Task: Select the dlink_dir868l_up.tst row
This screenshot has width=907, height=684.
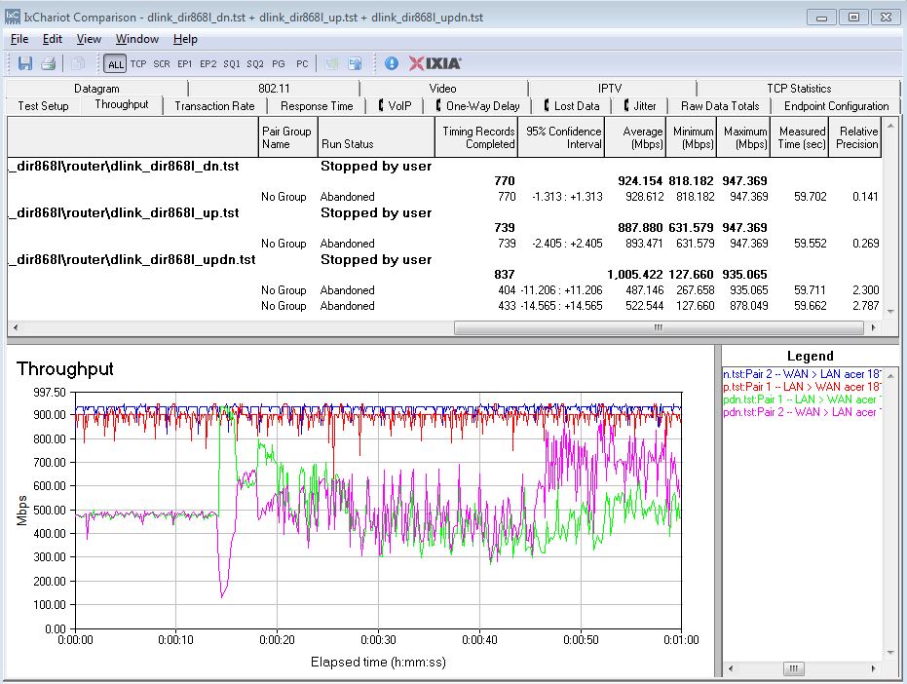Action: [x=445, y=213]
